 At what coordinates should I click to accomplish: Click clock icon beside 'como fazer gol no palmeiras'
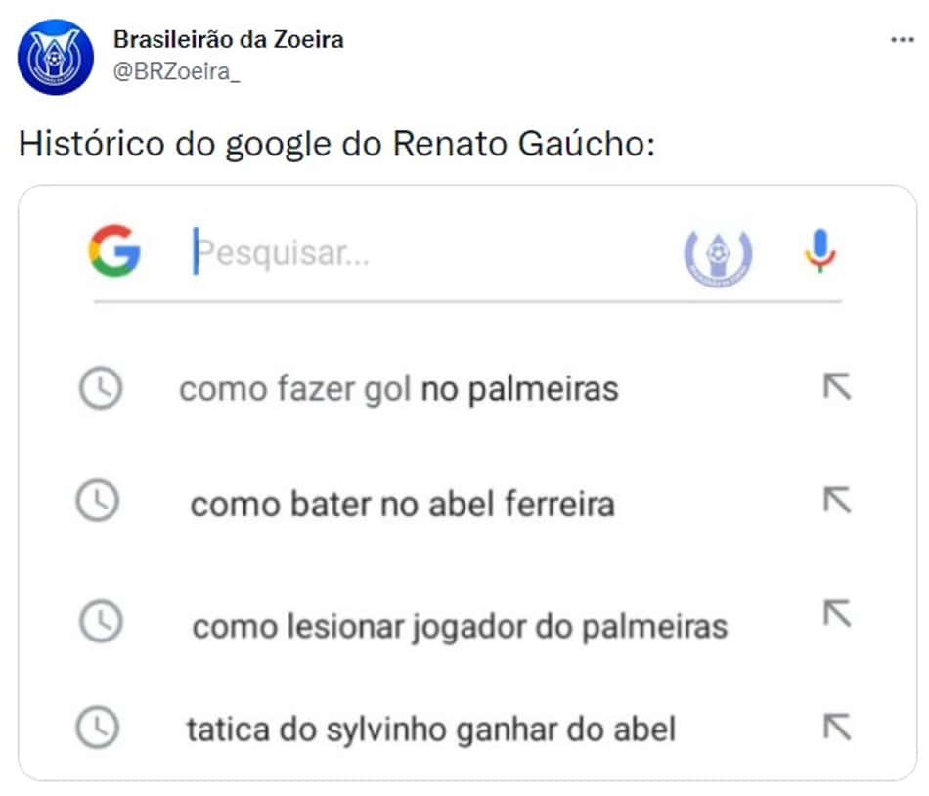(101, 388)
